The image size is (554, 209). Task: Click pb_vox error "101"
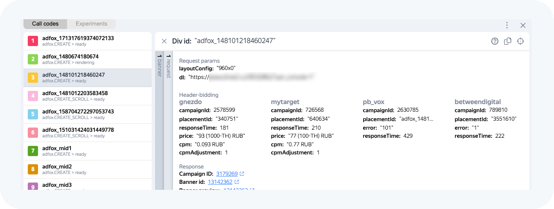pyautogui.click(x=386, y=128)
